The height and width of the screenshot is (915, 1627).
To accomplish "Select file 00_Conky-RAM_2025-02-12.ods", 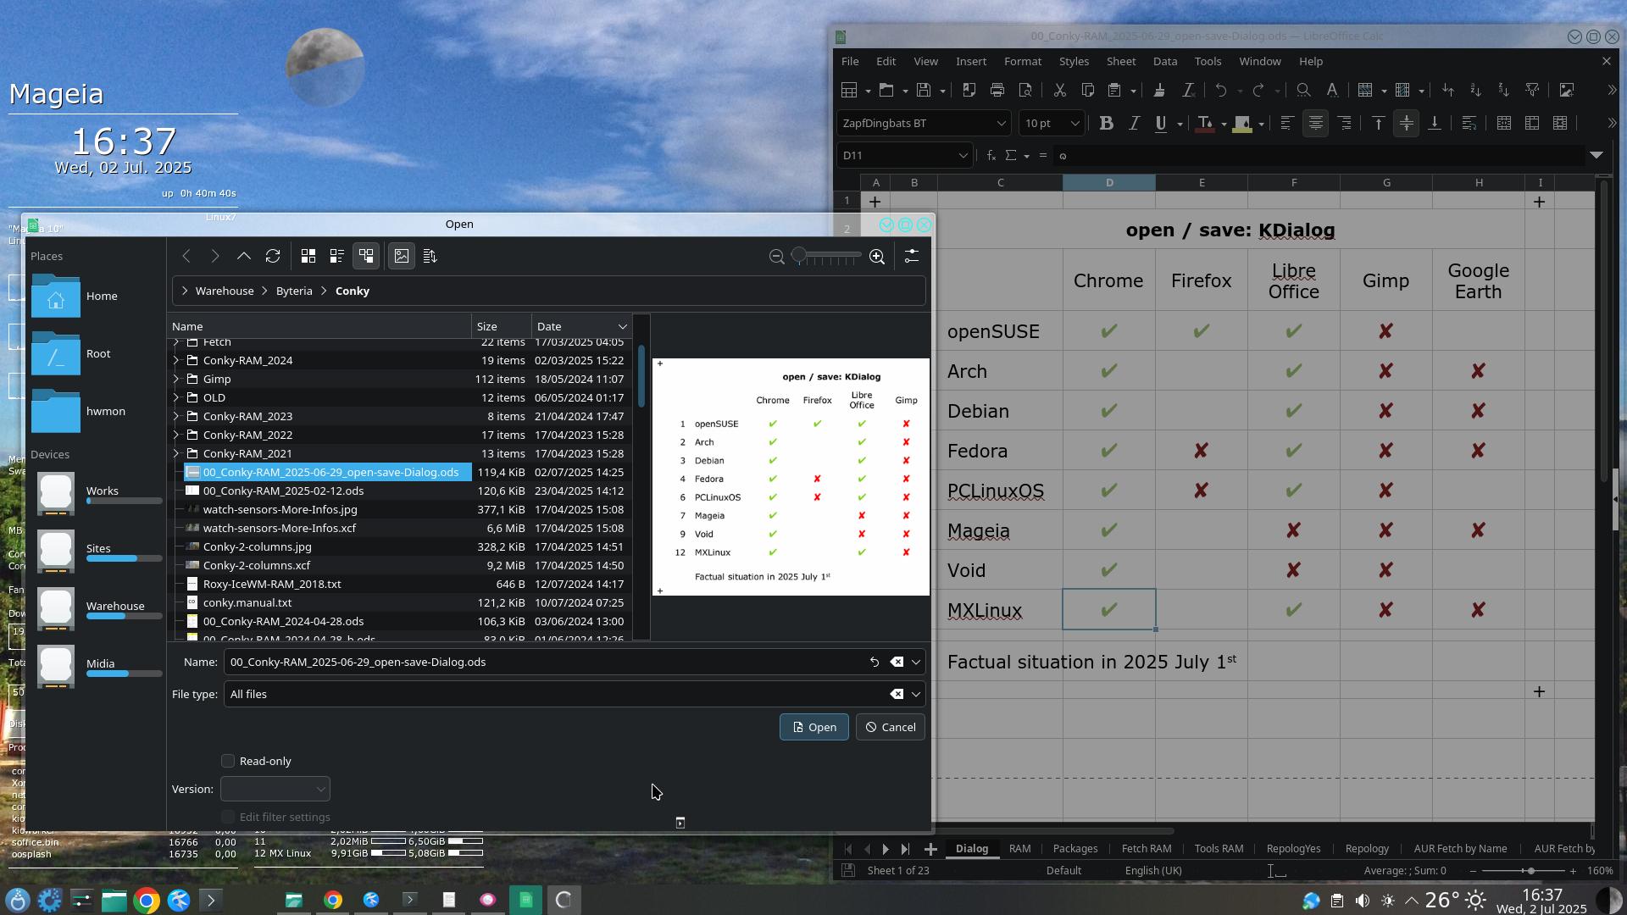I will tap(283, 491).
